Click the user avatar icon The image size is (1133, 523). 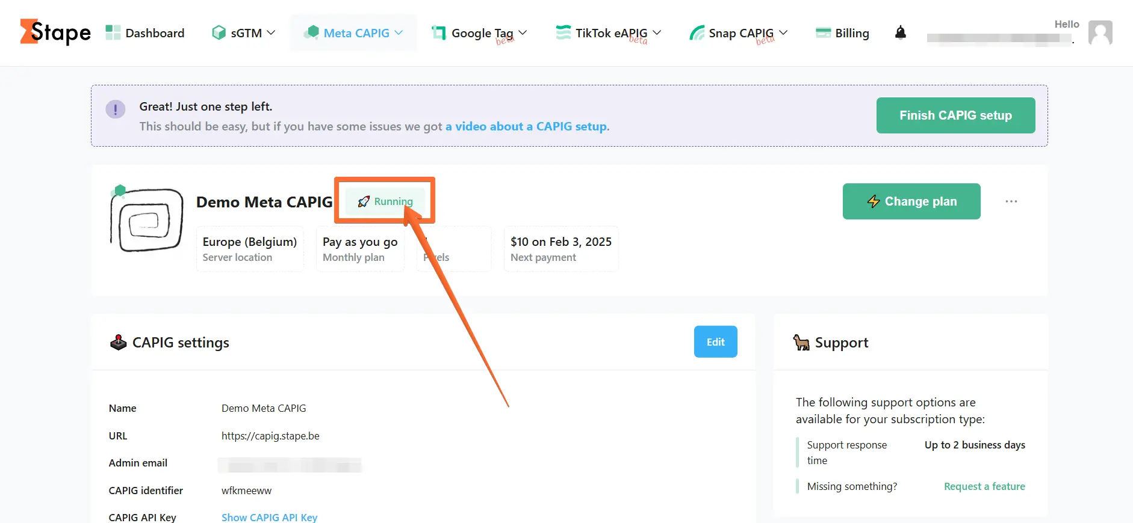1100,32
